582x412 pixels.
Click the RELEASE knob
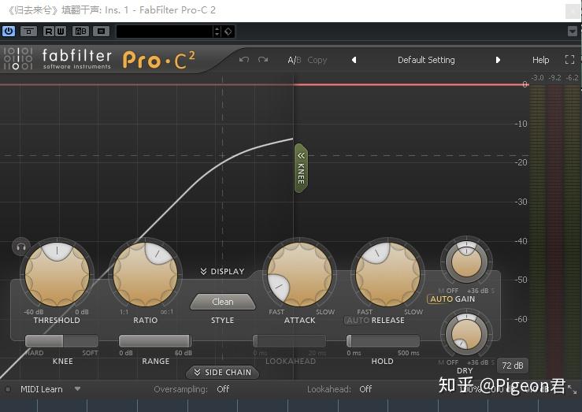pyautogui.click(x=388, y=275)
